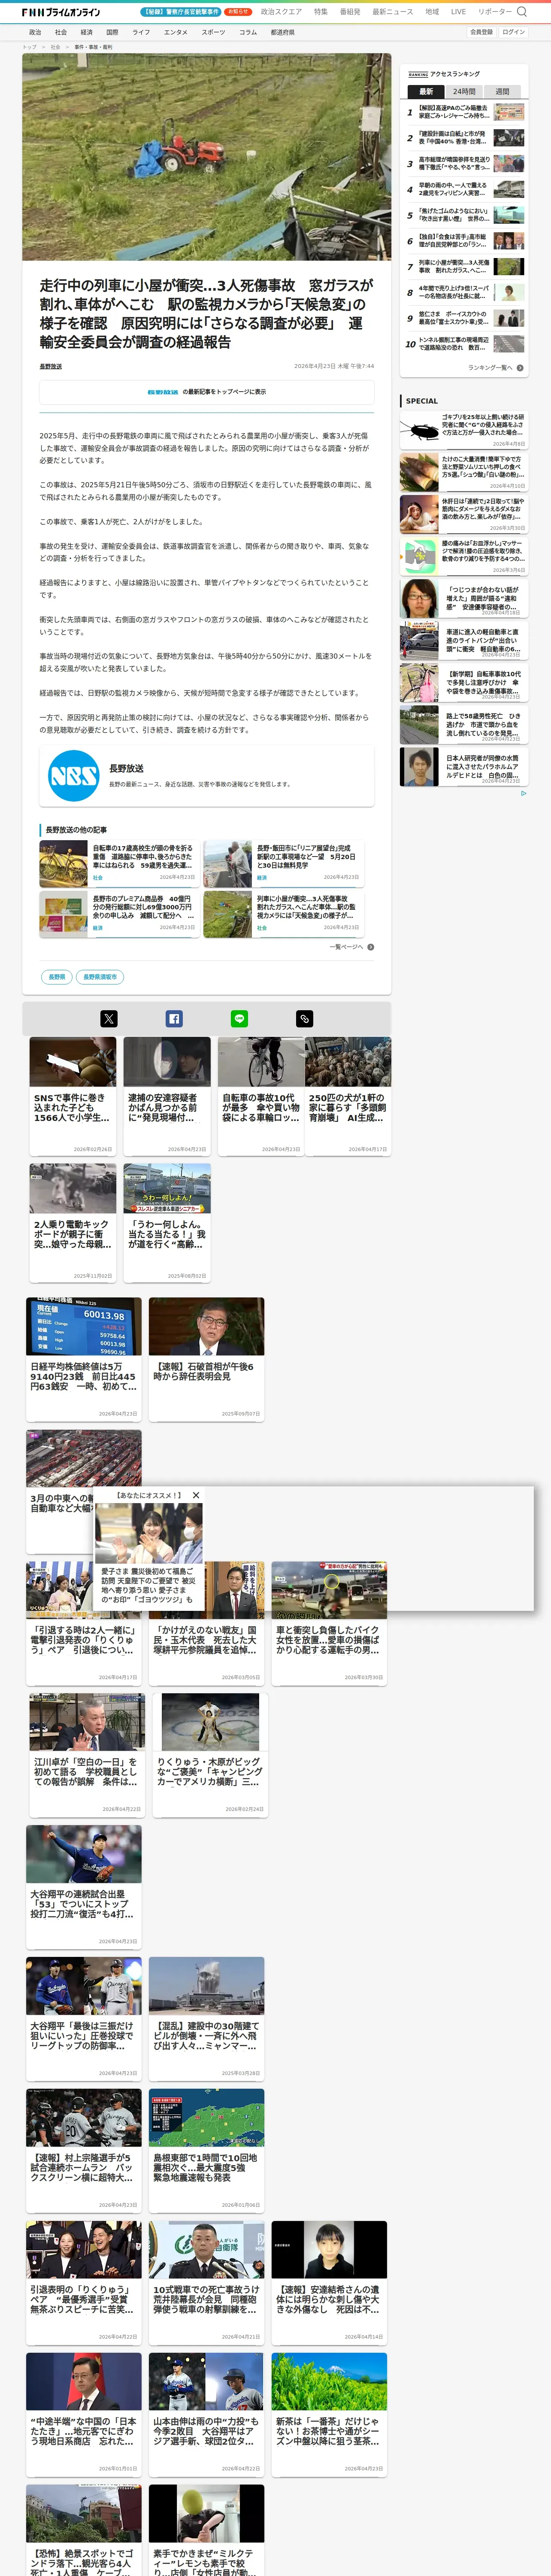This screenshot has height=2576, width=551.
Task: Click the ランキング一覧へ link text
Action: 490,368
